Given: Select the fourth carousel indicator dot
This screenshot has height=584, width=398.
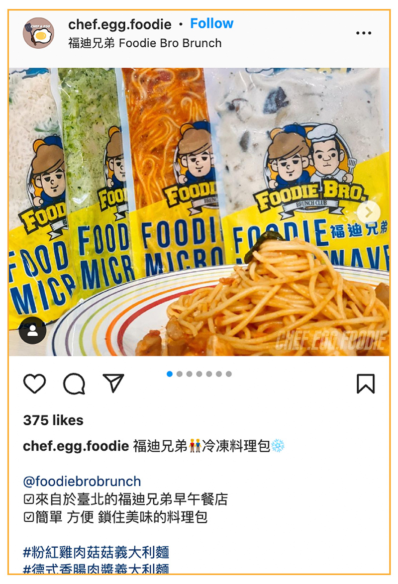Looking at the screenshot, I should 199,374.
